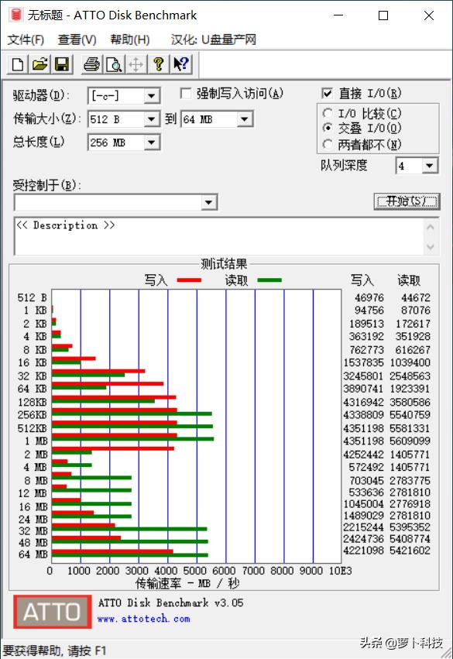Open a saved benchmark file icon
453x659 pixels.
(x=39, y=64)
